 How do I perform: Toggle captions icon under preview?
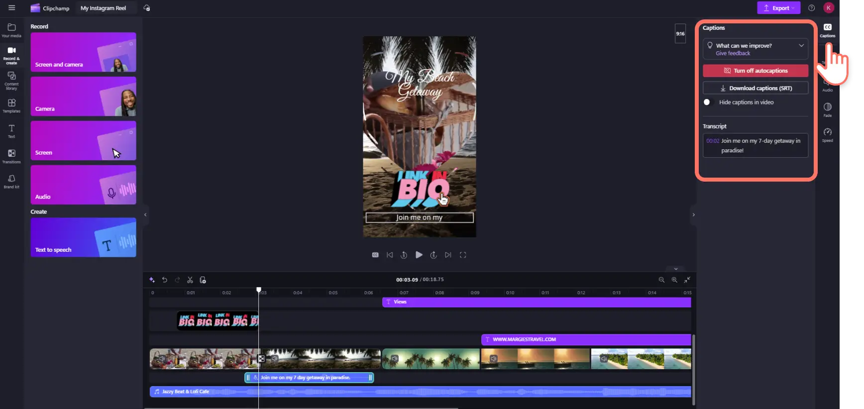(x=375, y=255)
